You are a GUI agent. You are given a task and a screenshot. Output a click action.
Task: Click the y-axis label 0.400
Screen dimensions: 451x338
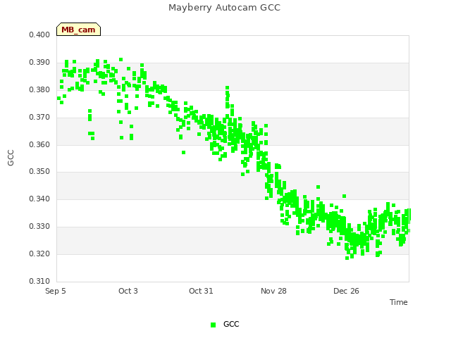(39, 35)
